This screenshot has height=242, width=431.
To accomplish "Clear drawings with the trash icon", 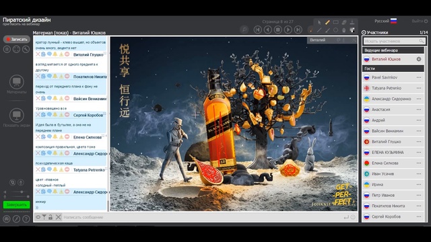I will coord(344,30).
